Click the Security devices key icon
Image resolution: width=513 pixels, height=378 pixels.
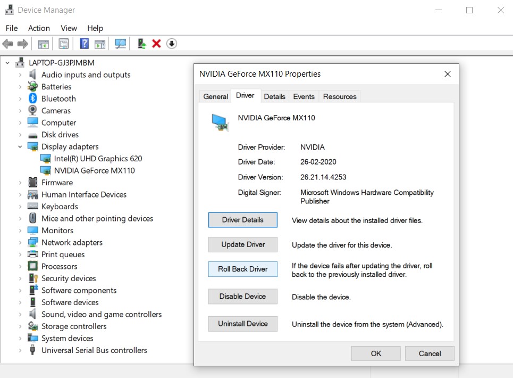(33, 278)
